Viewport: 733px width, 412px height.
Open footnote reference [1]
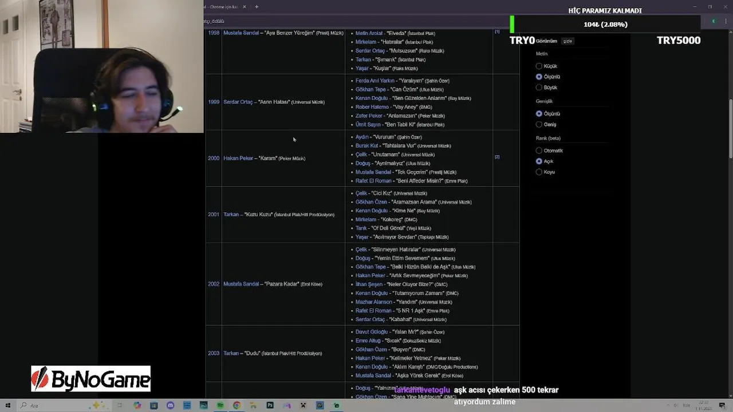497,31
